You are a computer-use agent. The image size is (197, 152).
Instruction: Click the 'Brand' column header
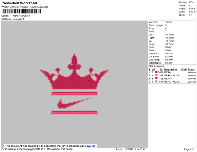tap(191, 69)
